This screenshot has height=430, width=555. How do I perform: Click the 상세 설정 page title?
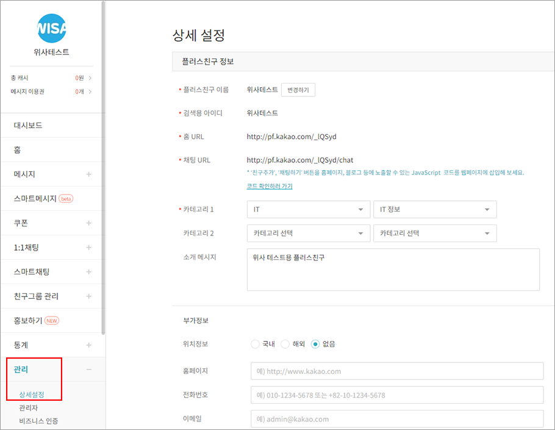(199, 35)
